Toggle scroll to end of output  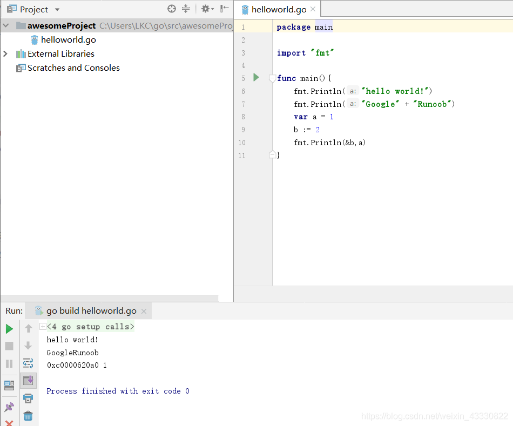28,381
